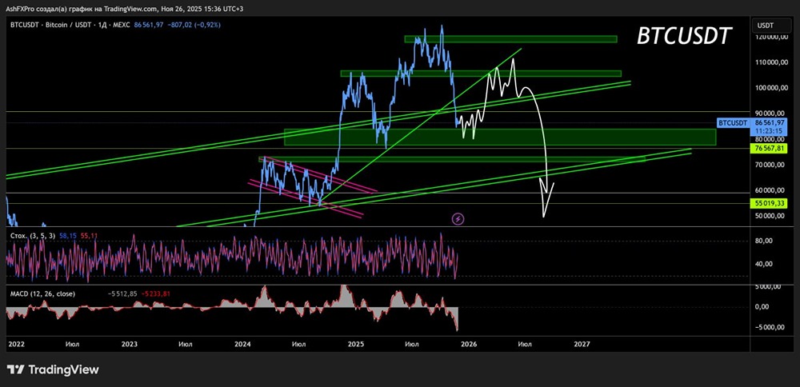Click the 2026 label on time axis
The height and width of the screenshot is (387, 800).
(x=468, y=344)
